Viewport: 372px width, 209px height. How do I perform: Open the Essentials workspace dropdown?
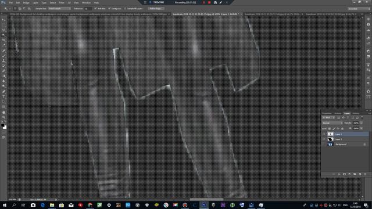pyautogui.click(x=359, y=9)
